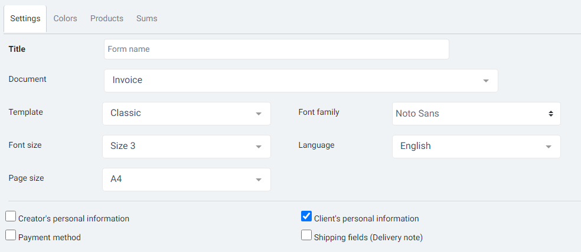Open the Sums tab
The height and width of the screenshot is (252, 581).
(x=147, y=18)
